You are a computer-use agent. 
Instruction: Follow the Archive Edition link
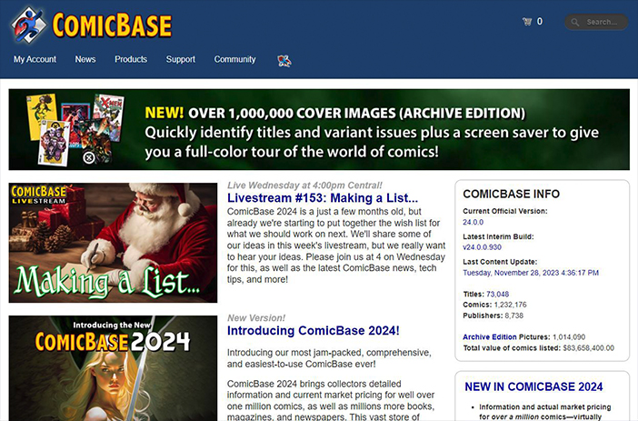490,337
